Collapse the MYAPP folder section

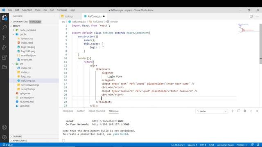tap(34, 26)
